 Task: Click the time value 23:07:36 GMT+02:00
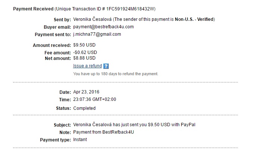(x=95, y=99)
